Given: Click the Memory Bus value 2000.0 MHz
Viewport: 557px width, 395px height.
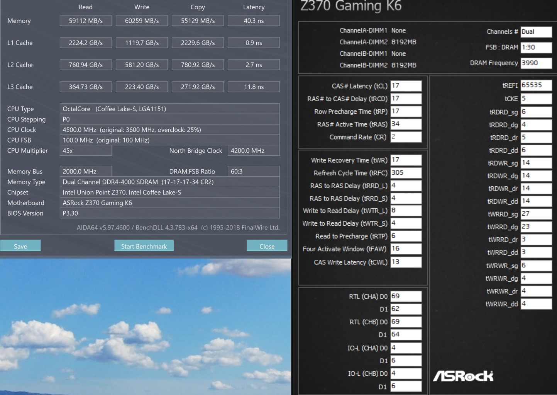Looking at the screenshot, I should click(86, 171).
